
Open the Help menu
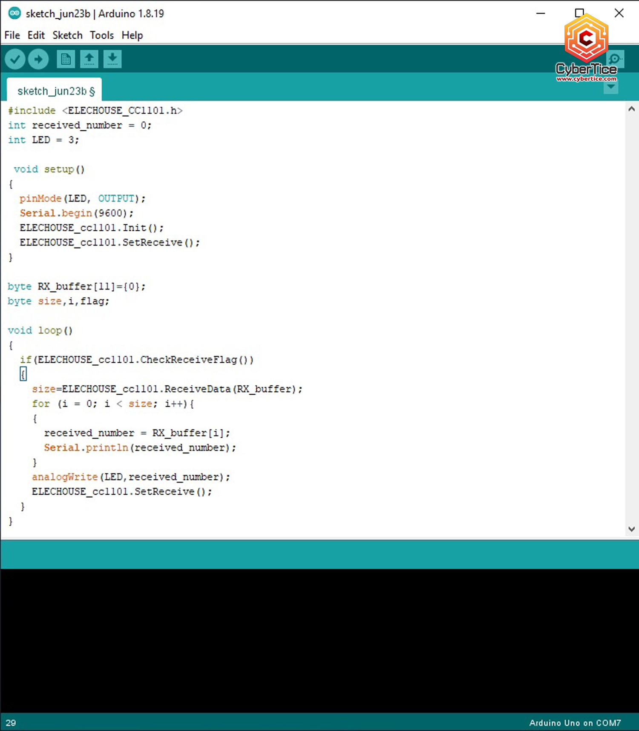(x=132, y=35)
